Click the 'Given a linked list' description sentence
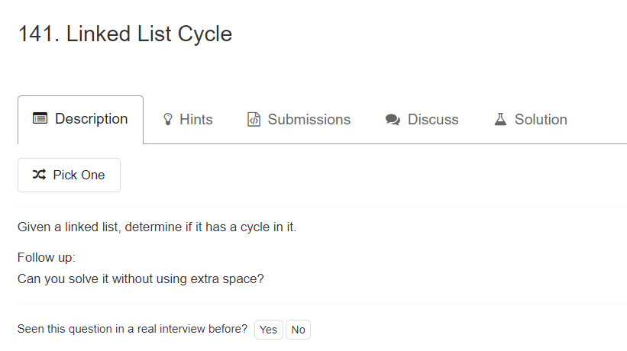 pyautogui.click(x=157, y=227)
